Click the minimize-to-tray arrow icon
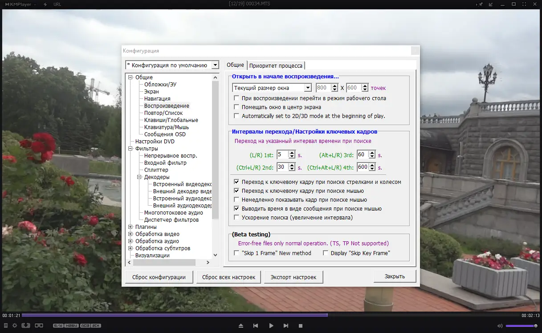 (491, 4)
